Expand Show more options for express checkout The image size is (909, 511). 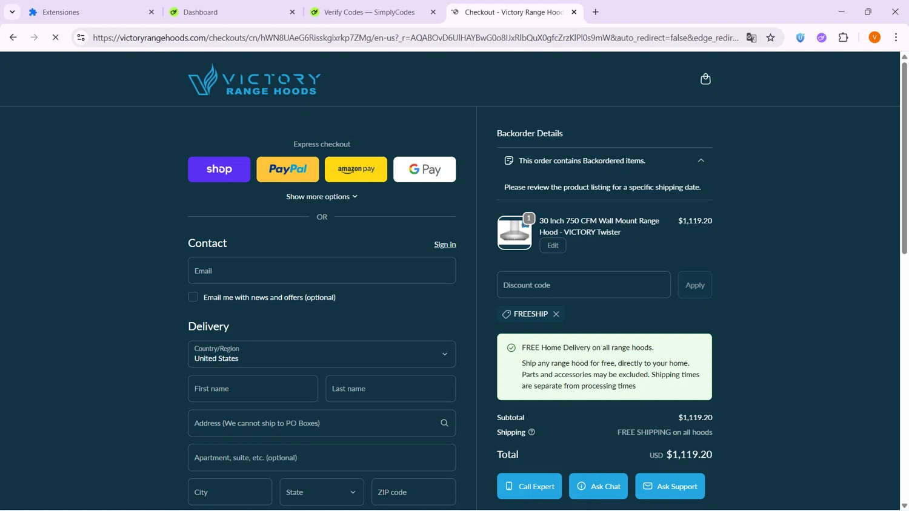[322, 197]
